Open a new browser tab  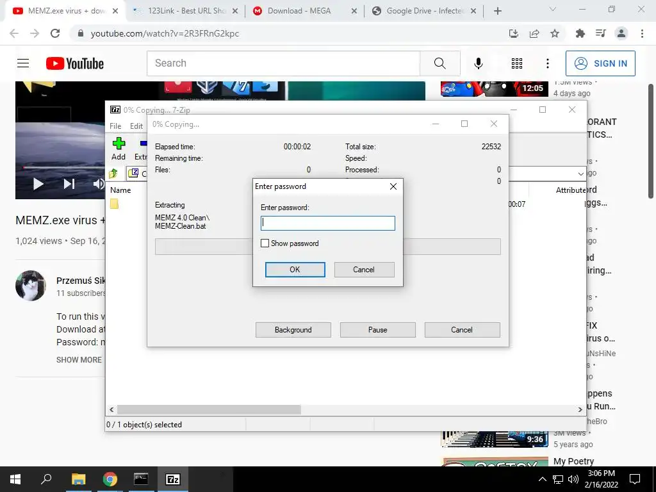tap(497, 11)
